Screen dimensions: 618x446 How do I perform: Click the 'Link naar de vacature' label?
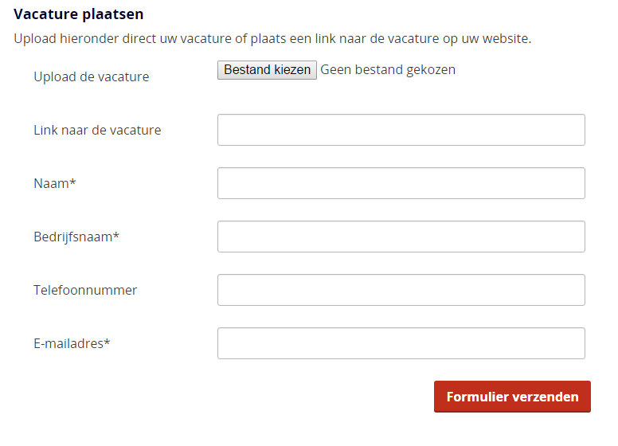tap(97, 130)
